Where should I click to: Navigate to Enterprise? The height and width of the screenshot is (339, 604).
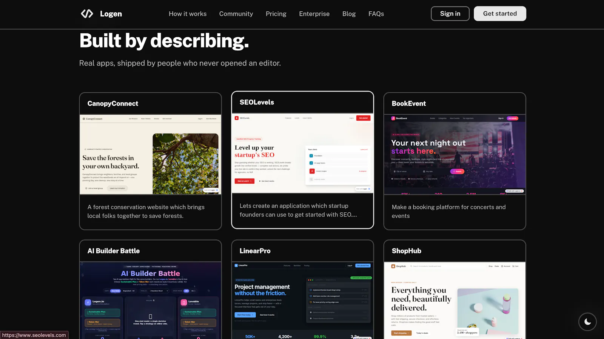click(314, 14)
